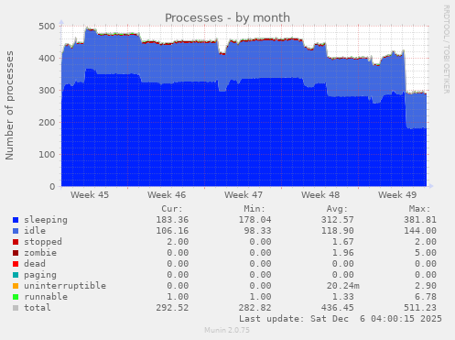The width and height of the screenshot is (455, 340).
Task: Click idle average value 118.90
Action: 338,231
